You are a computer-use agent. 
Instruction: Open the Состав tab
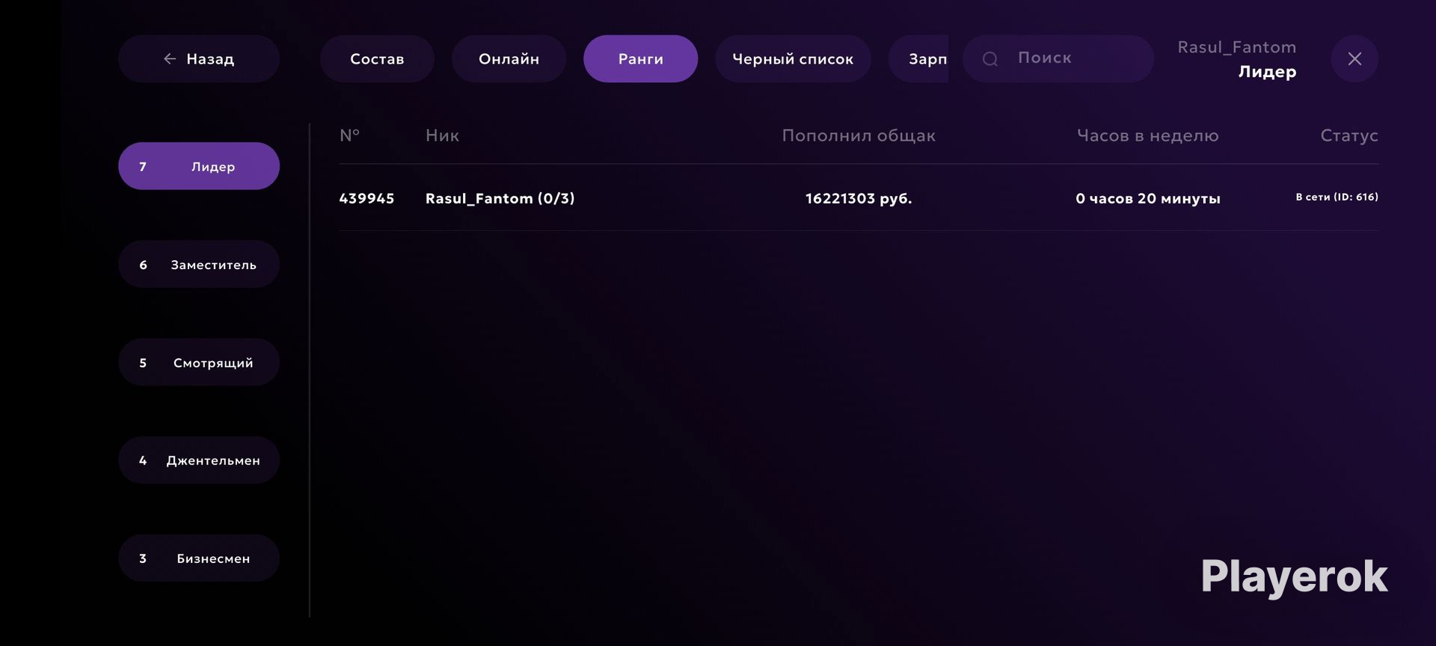[x=377, y=58]
